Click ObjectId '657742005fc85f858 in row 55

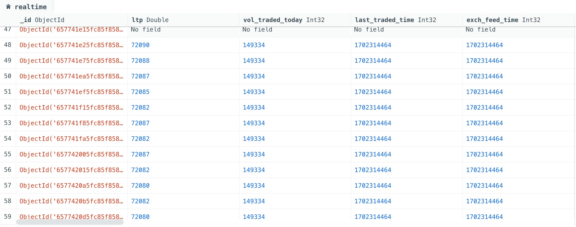[x=71, y=154]
